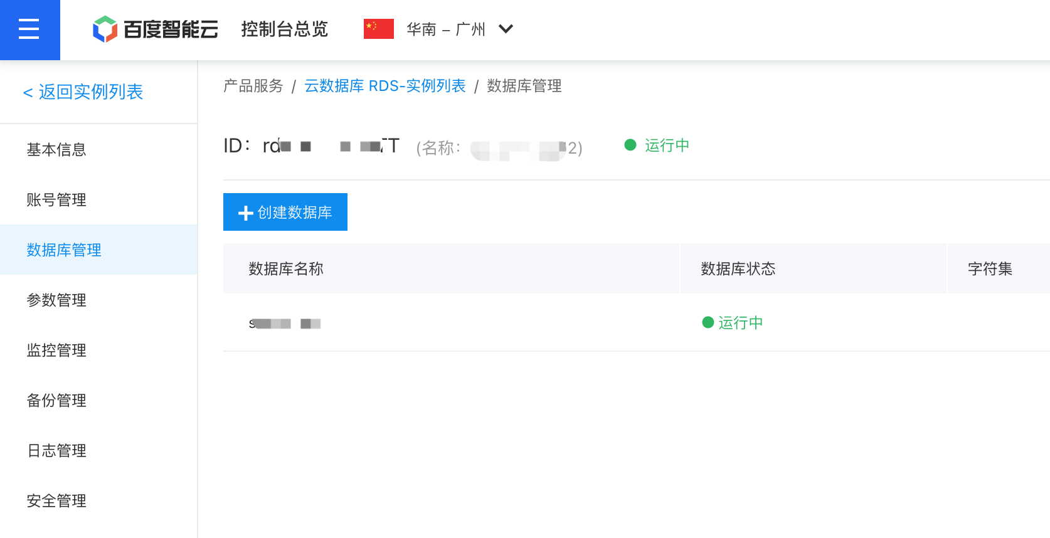Image resolution: width=1050 pixels, height=538 pixels.
Task: Click the 数据库名称 column header
Action: (x=286, y=269)
